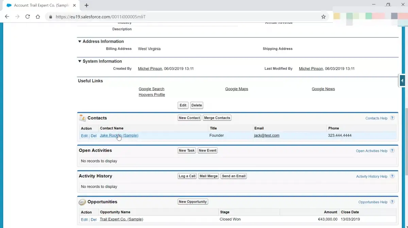
Task: Click the €43,000.00 amount cell
Action: pos(328,220)
